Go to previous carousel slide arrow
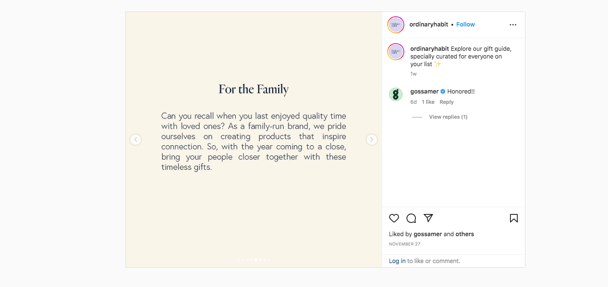This screenshot has height=287, width=608. tap(136, 140)
